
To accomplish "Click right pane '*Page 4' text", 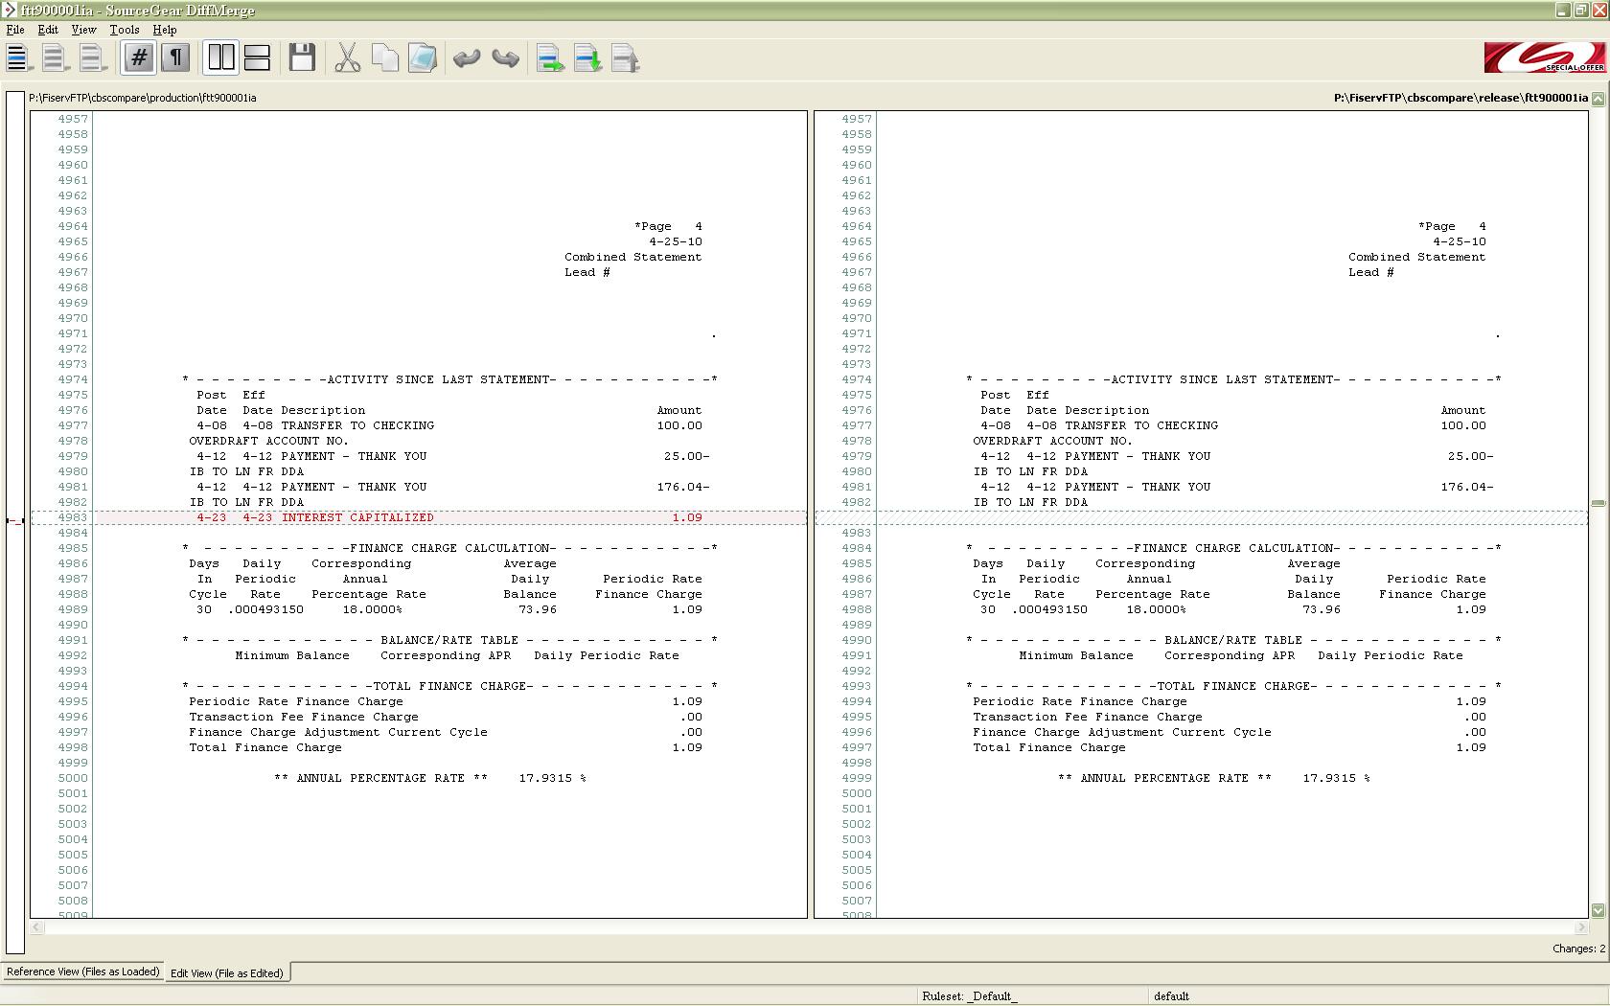I will (x=1452, y=226).
